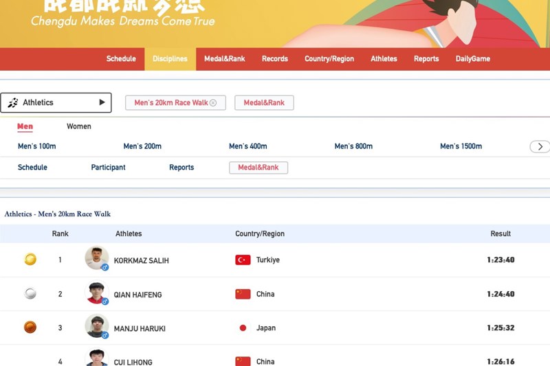Remove the Men's 20km Race Walk filter
This screenshot has width=550, height=366.
click(213, 103)
